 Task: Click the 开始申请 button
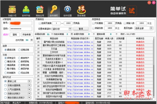point(26,34)
